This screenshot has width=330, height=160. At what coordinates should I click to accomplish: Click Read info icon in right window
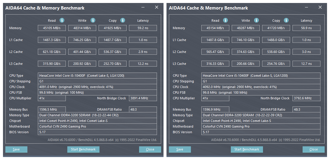coord(225,20)
